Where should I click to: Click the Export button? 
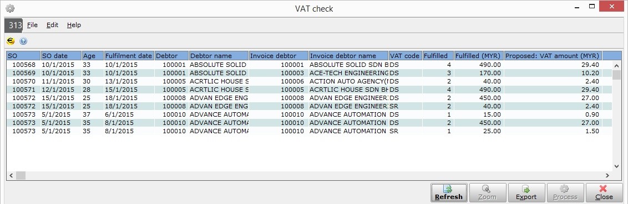[x=526, y=192]
